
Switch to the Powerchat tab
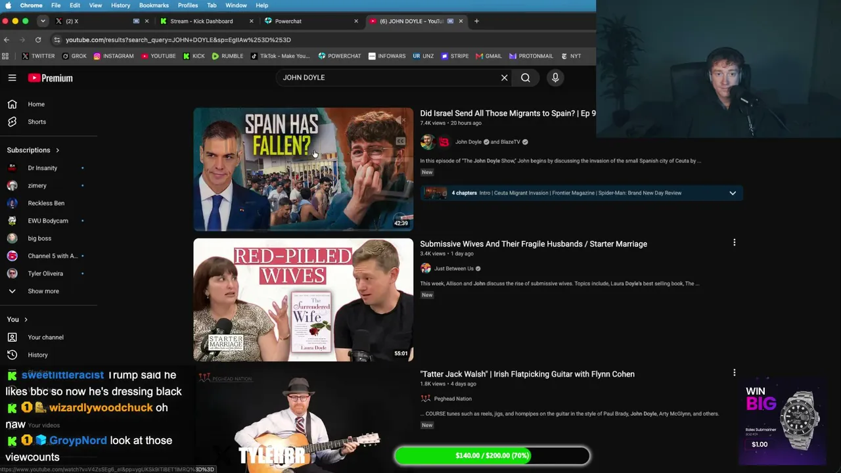tap(311, 21)
